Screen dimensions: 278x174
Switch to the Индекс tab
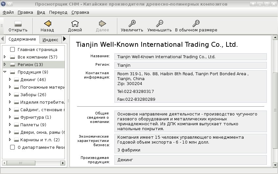(50, 40)
